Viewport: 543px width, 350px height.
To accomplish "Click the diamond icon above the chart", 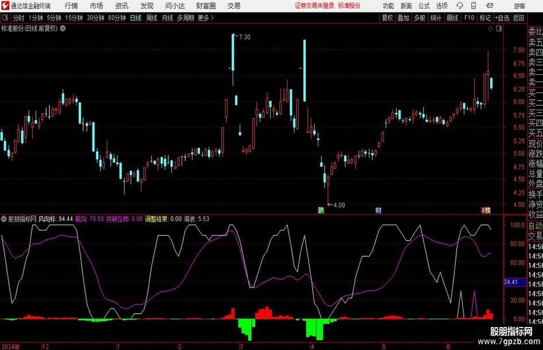I will pos(490,29).
